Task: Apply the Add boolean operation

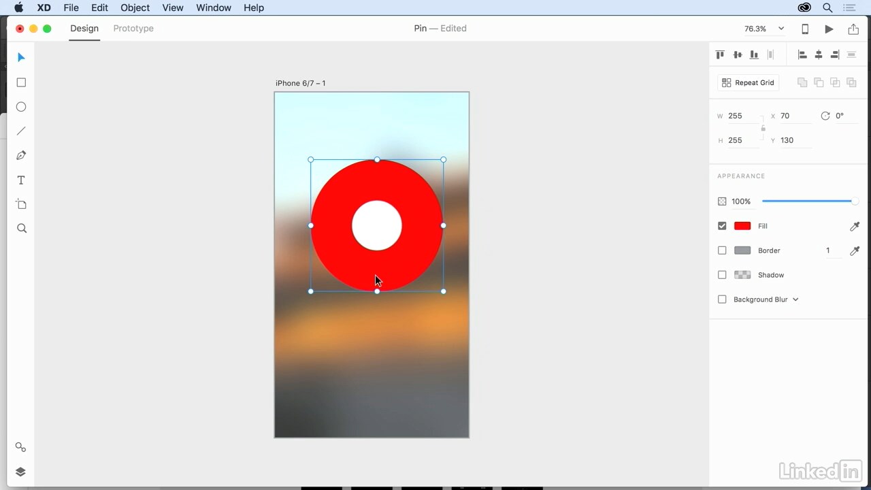Action: tap(802, 82)
